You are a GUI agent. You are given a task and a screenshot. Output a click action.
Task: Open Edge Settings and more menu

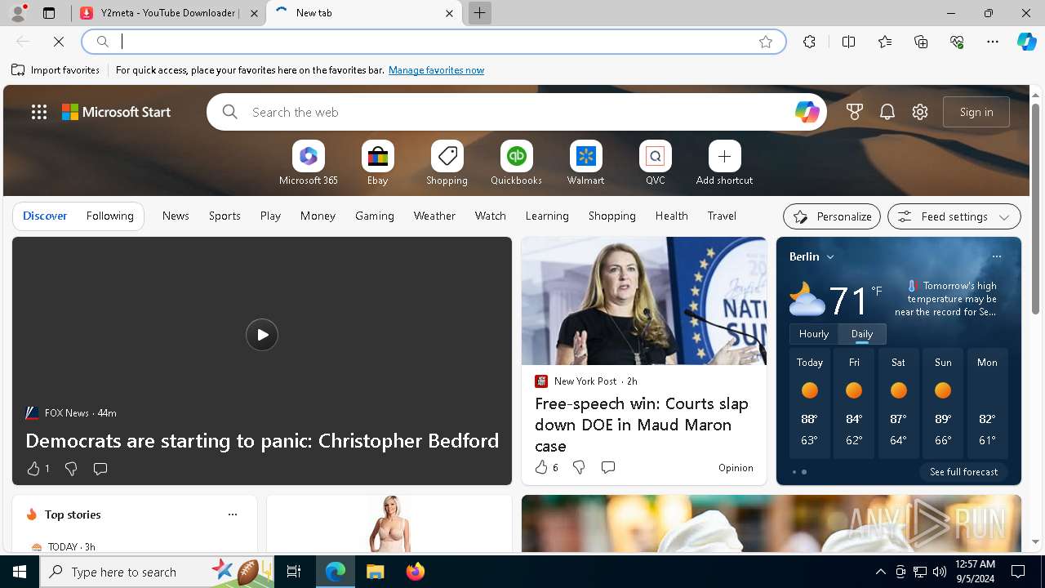point(993,42)
